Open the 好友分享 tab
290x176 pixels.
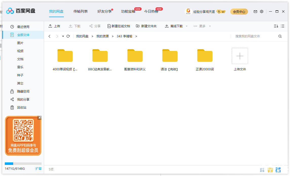104,11
